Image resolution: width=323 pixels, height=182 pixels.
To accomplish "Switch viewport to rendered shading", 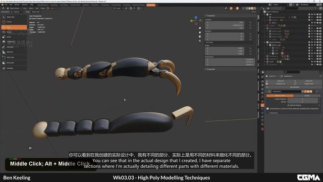I will (255, 9).
